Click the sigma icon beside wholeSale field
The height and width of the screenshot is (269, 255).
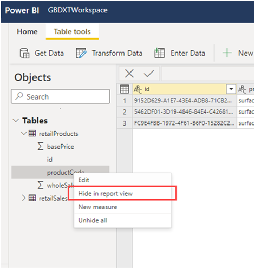41,185
